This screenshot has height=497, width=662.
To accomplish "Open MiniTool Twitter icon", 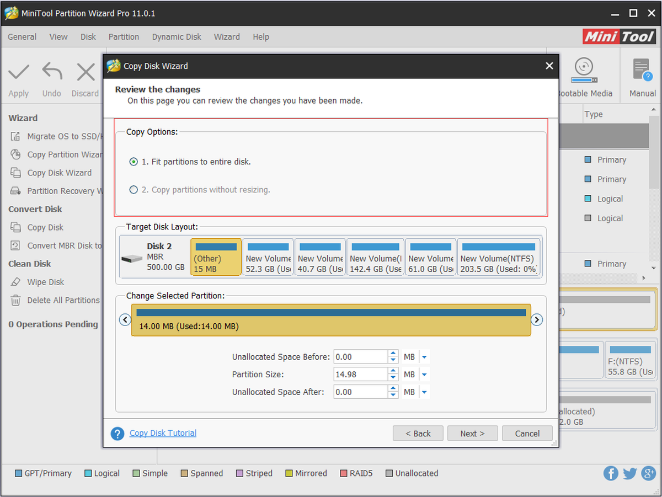I will pyautogui.click(x=630, y=473).
